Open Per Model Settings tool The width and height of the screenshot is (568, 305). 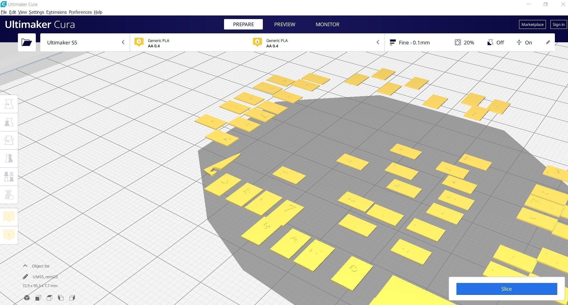(x=9, y=177)
